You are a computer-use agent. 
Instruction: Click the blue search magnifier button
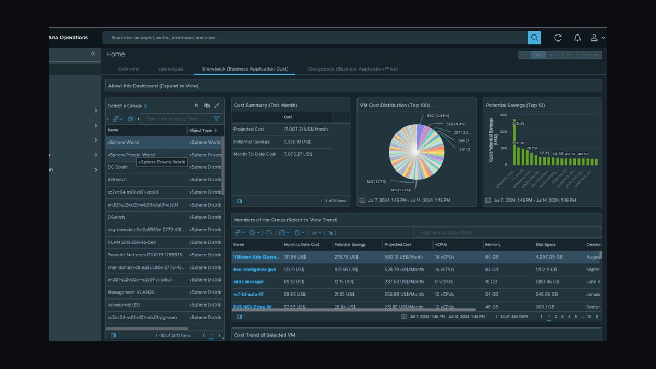(x=534, y=38)
